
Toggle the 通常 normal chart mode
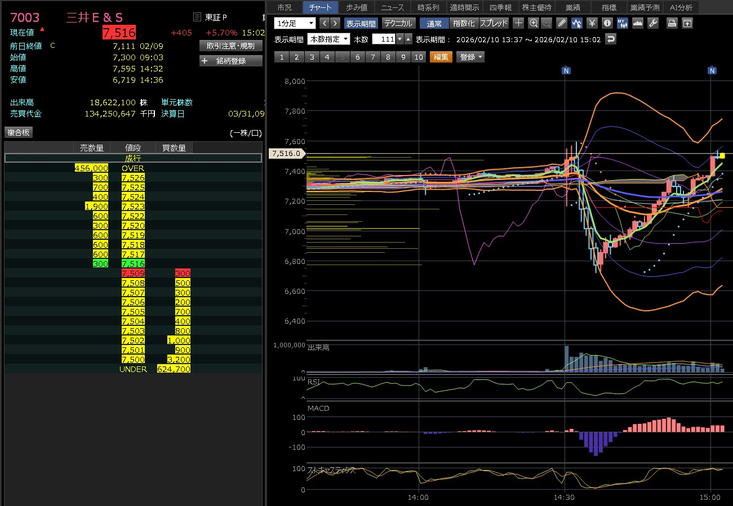(434, 23)
